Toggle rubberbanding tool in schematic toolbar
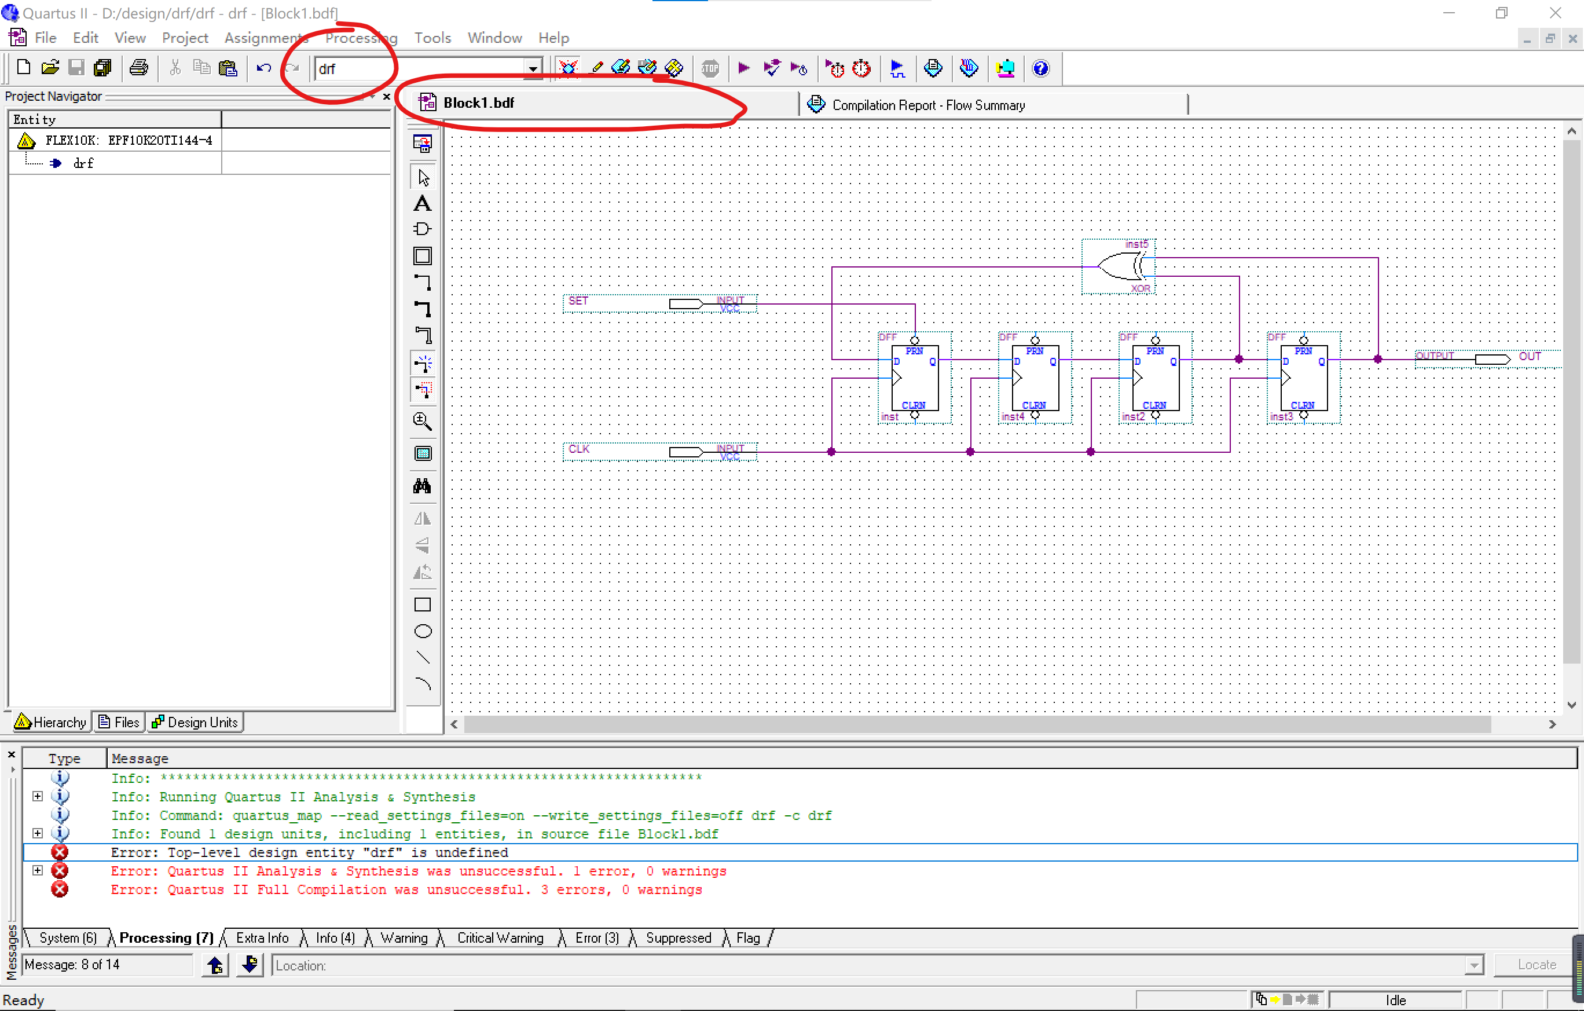Screen dimensions: 1584x1011 (422, 363)
